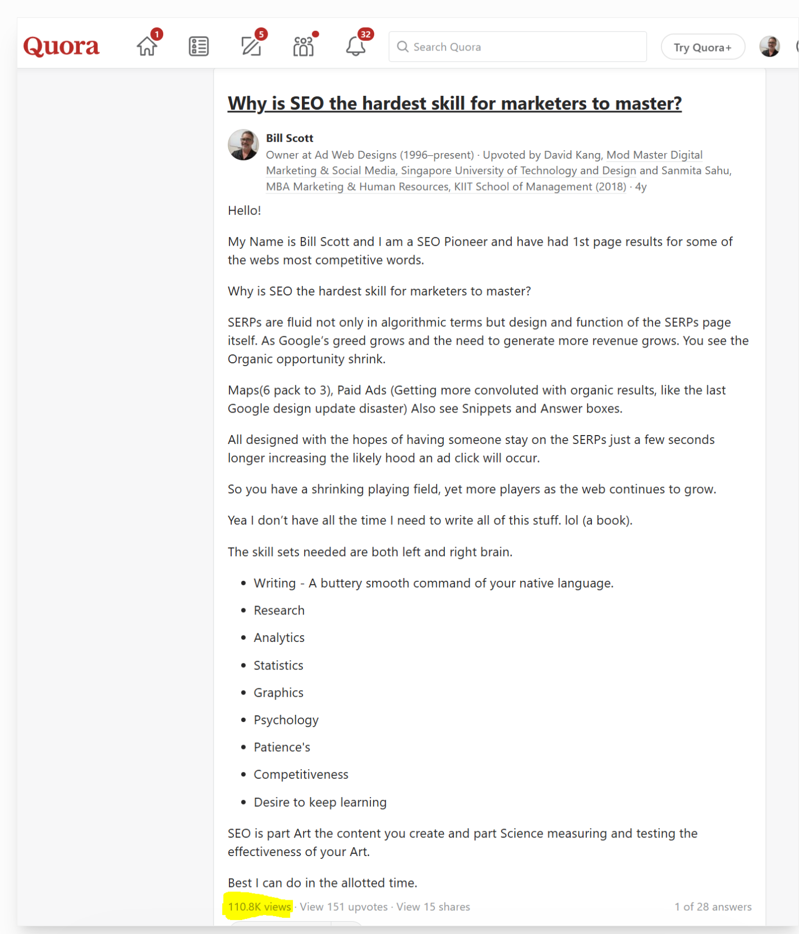This screenshot has width=799, height=934.
Task: Click the 1 of 28 answers text
Action: (x=713, y=907)
